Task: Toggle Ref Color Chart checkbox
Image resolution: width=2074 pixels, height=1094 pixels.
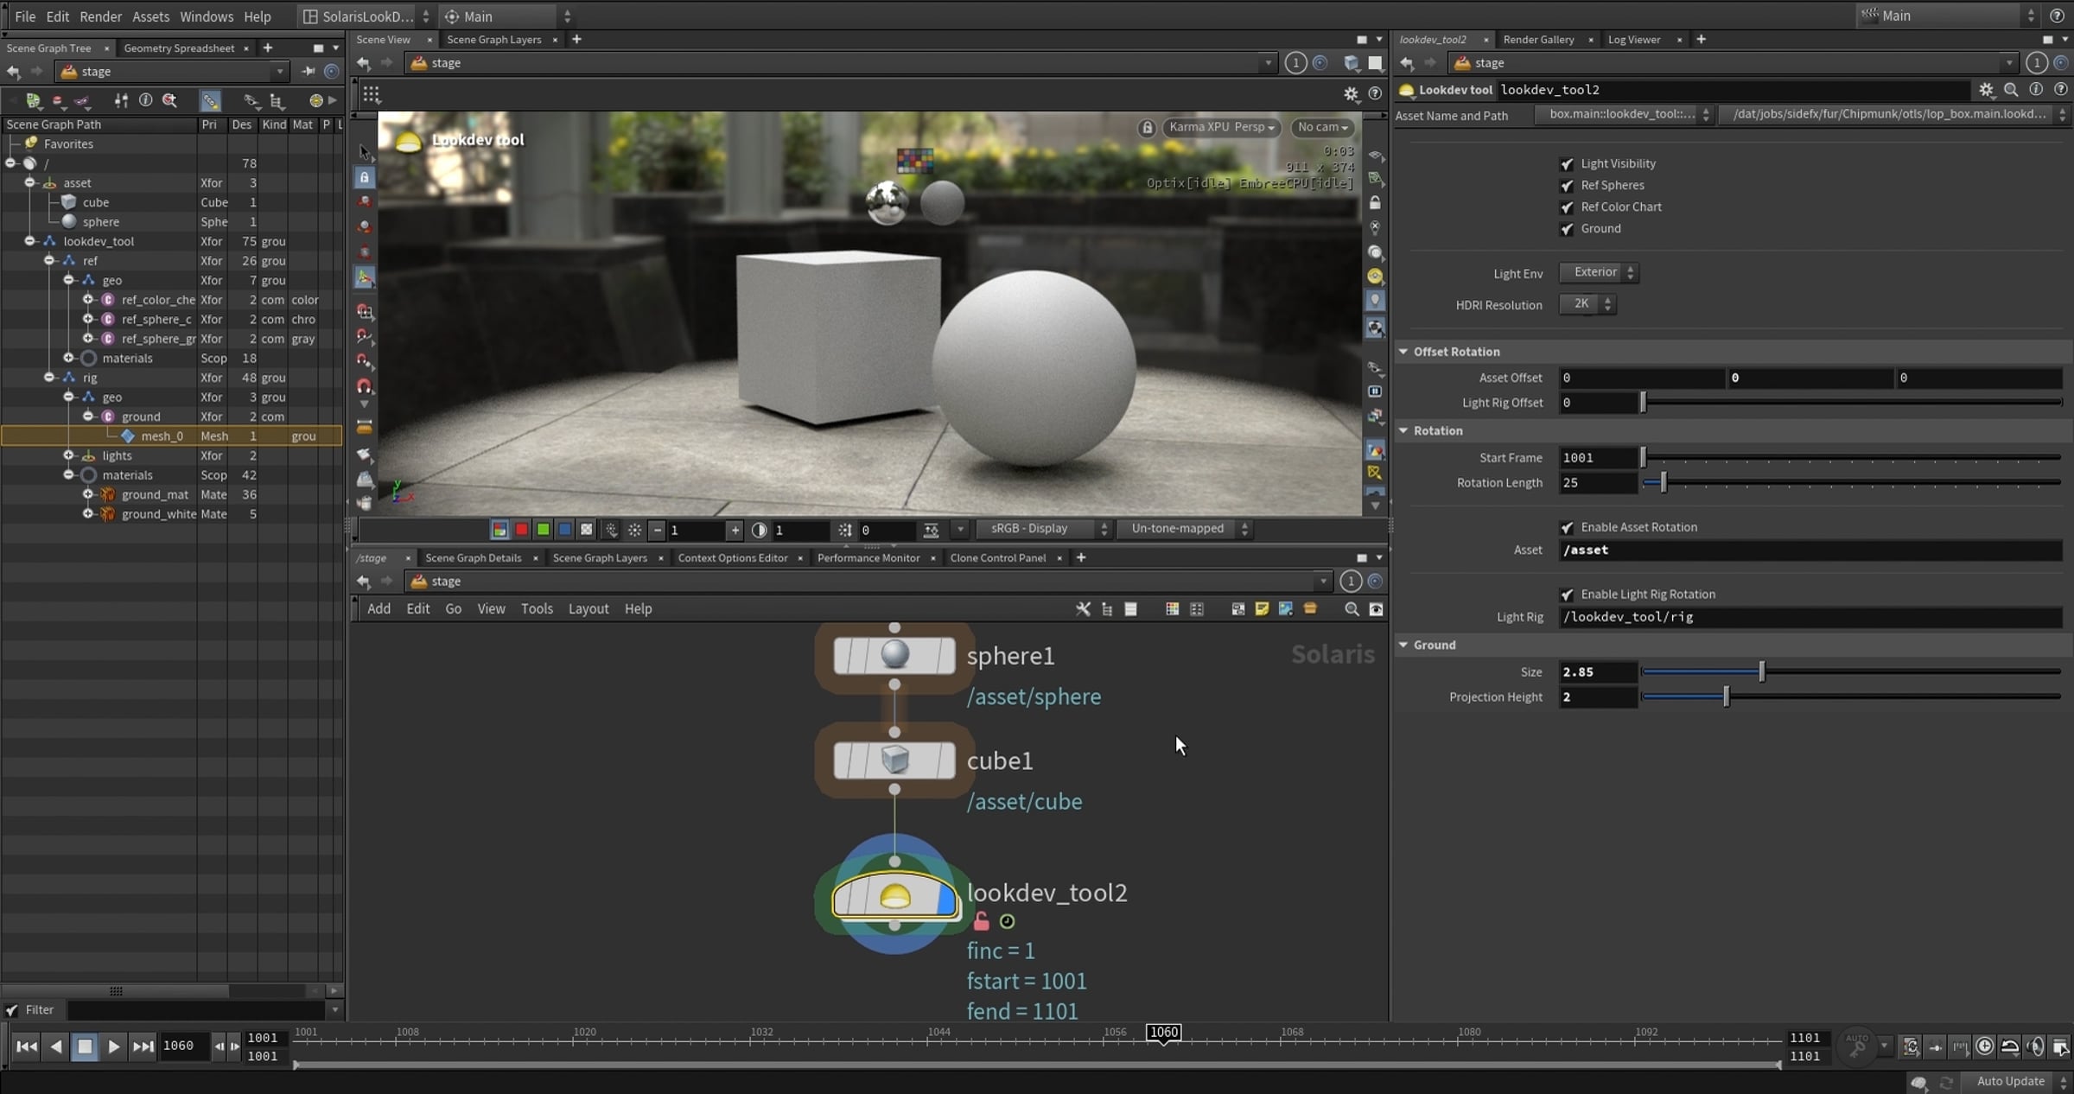Action: point(1567,207)
